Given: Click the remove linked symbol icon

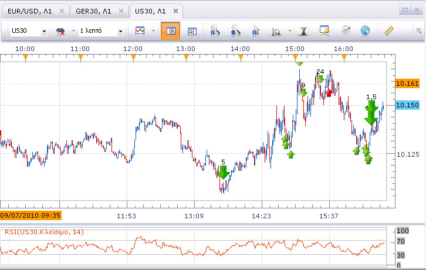Looking at the screenshot, I should click(60, 31).
